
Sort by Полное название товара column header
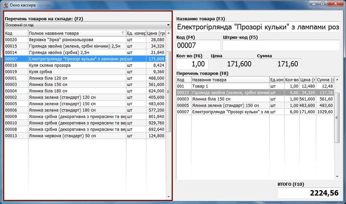click(77, 33)
